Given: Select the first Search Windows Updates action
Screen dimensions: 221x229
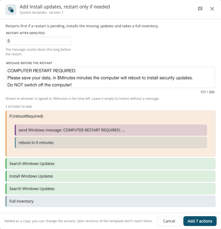Looking at the screenshot, I should click(110, 164).
